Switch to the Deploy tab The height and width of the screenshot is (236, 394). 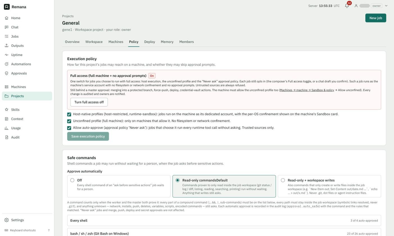(150, 42)
